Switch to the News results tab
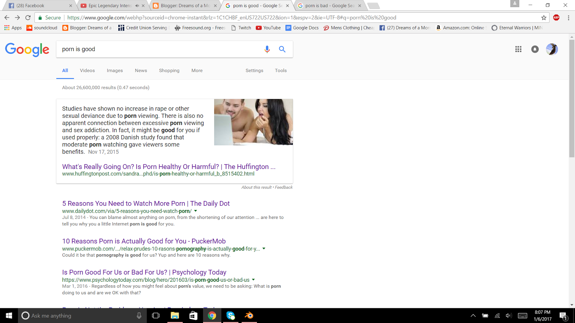Viewport: 575px width, 323px height. pos(141,70)
